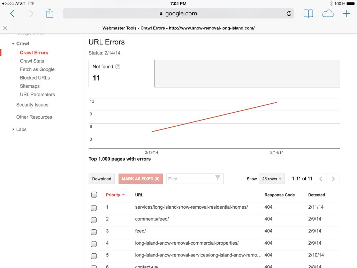Open the Safari bookmarks book icon
357x268 pixels.
[308, 14]
